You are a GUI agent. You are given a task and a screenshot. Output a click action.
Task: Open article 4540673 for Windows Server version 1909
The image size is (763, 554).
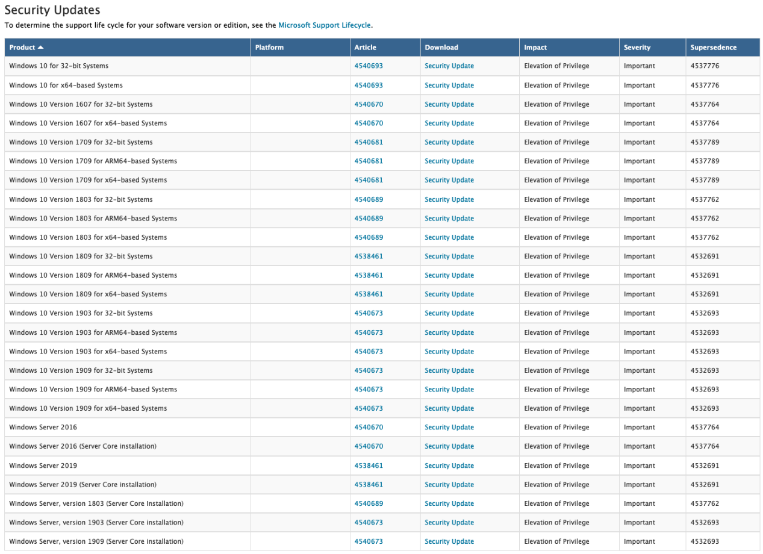tap(369, 541)
